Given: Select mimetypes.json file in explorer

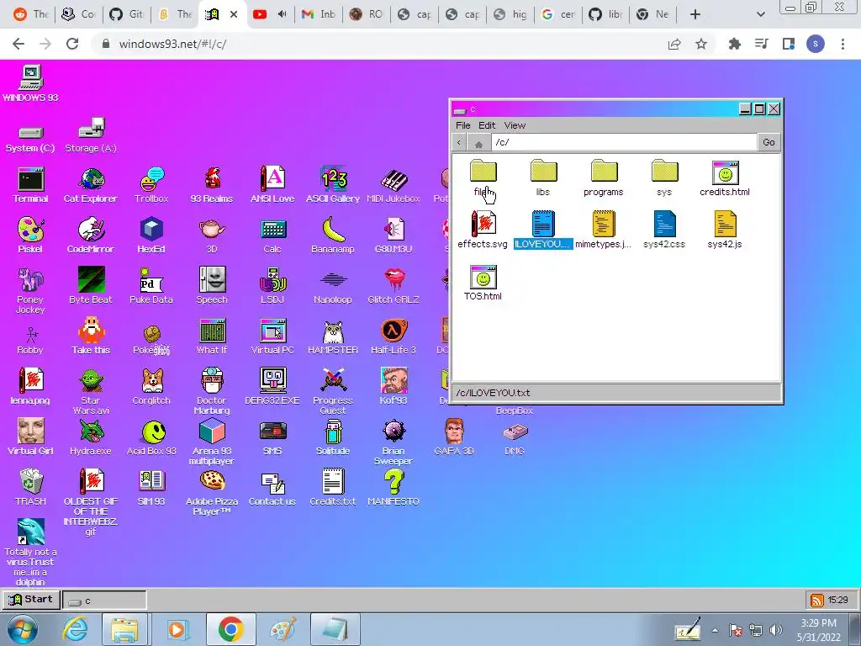Looking at the screenshot, I should click(x=604, y=230).
